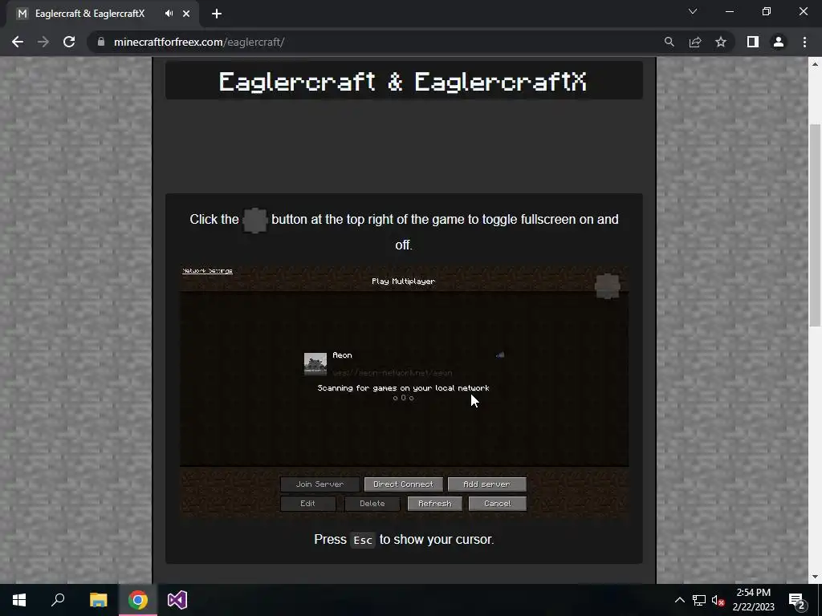Close the Eaglercraft browser tab
This screenshot has height=616, width=822.
point(186,14)
